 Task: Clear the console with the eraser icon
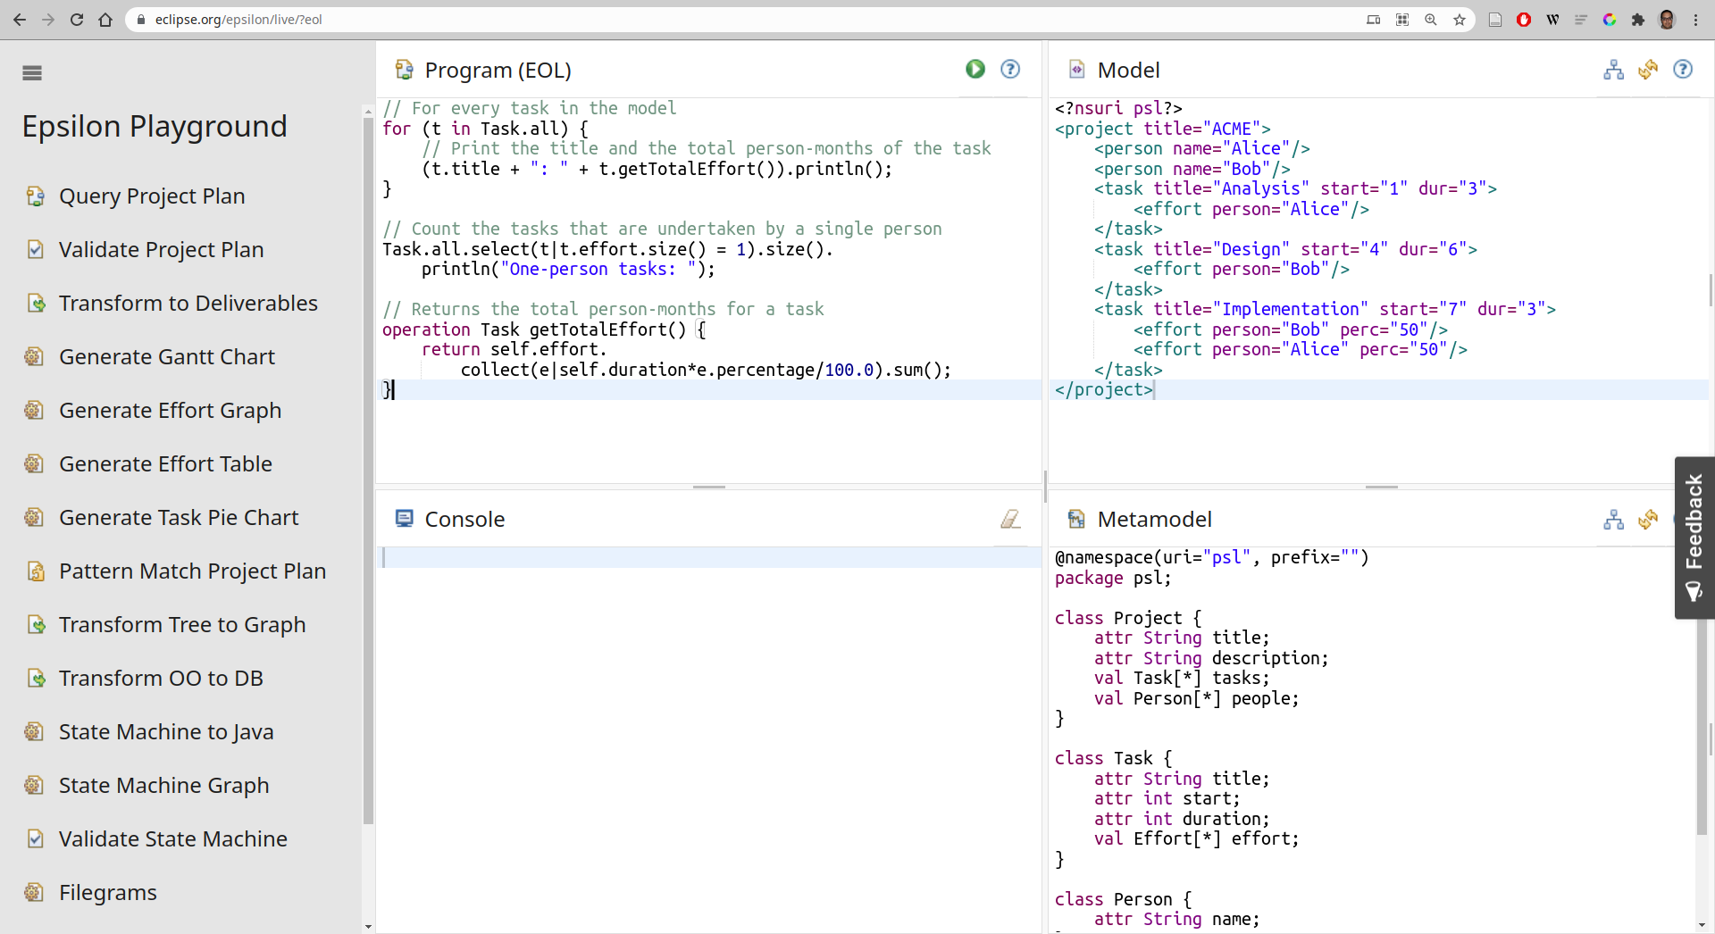tap(1010, 519)
